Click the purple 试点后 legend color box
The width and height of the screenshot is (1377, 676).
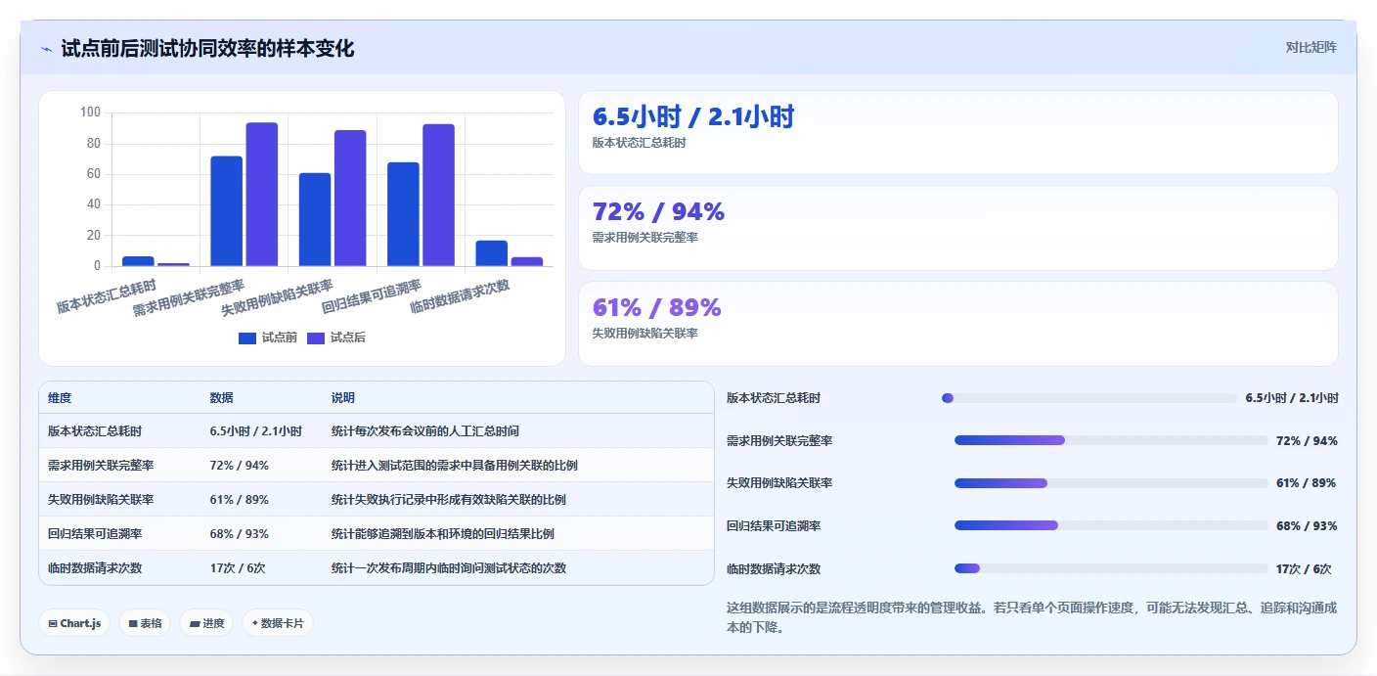click(316, 338)
